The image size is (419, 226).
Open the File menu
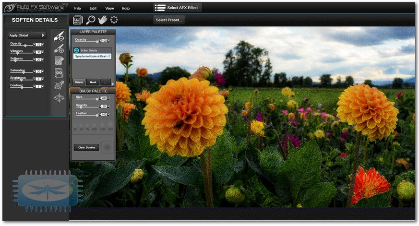tap(77, 8)
